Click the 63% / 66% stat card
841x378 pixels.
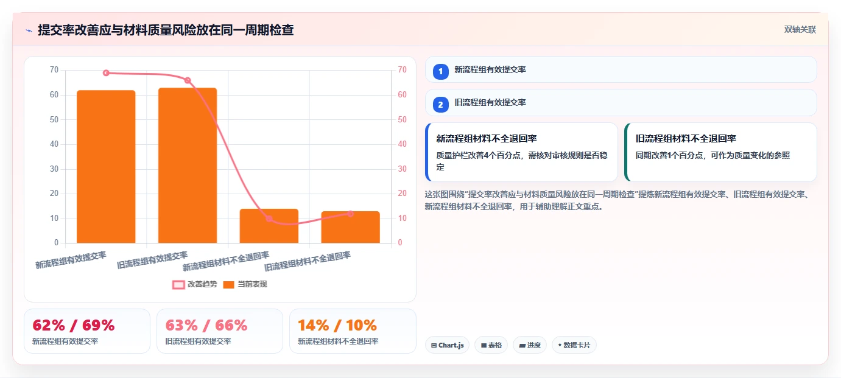(220, 331)
